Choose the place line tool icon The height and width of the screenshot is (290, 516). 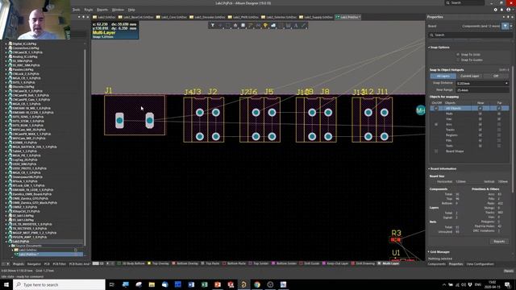pyautogui.click(x=303, y=25)
